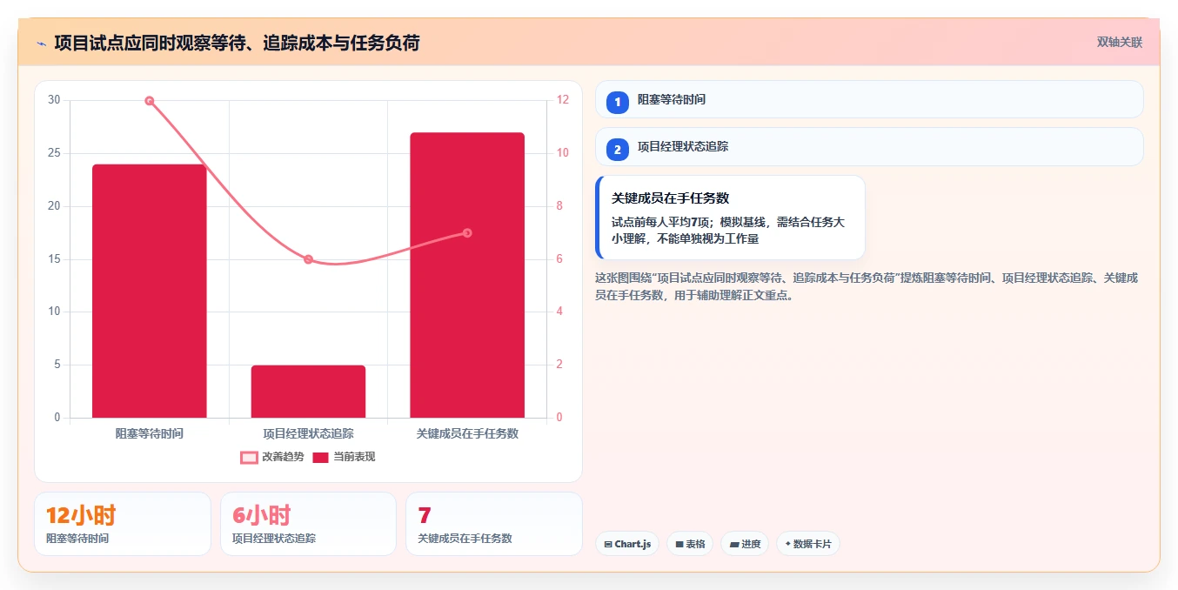This screenshot has height=590, width=1178.
Task: Click the Chart.js tag
Action: pos(627,544)
